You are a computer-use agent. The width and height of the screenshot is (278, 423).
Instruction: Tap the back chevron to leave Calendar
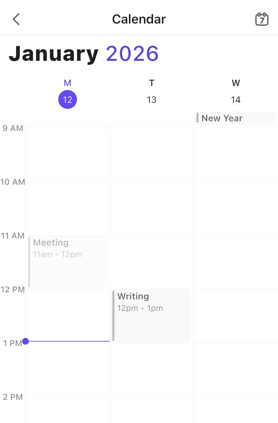click(x=16, y=19)
